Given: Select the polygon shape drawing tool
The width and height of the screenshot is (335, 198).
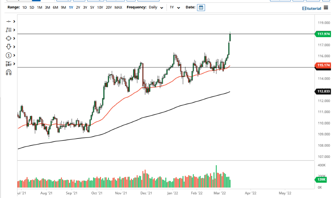Looking at the screenshot, I should click(9, 38).
